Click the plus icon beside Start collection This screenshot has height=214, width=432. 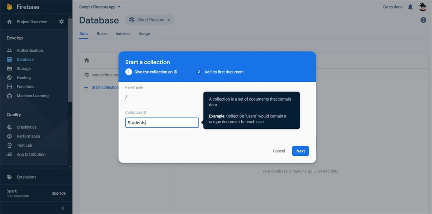[x=86, y=87]
